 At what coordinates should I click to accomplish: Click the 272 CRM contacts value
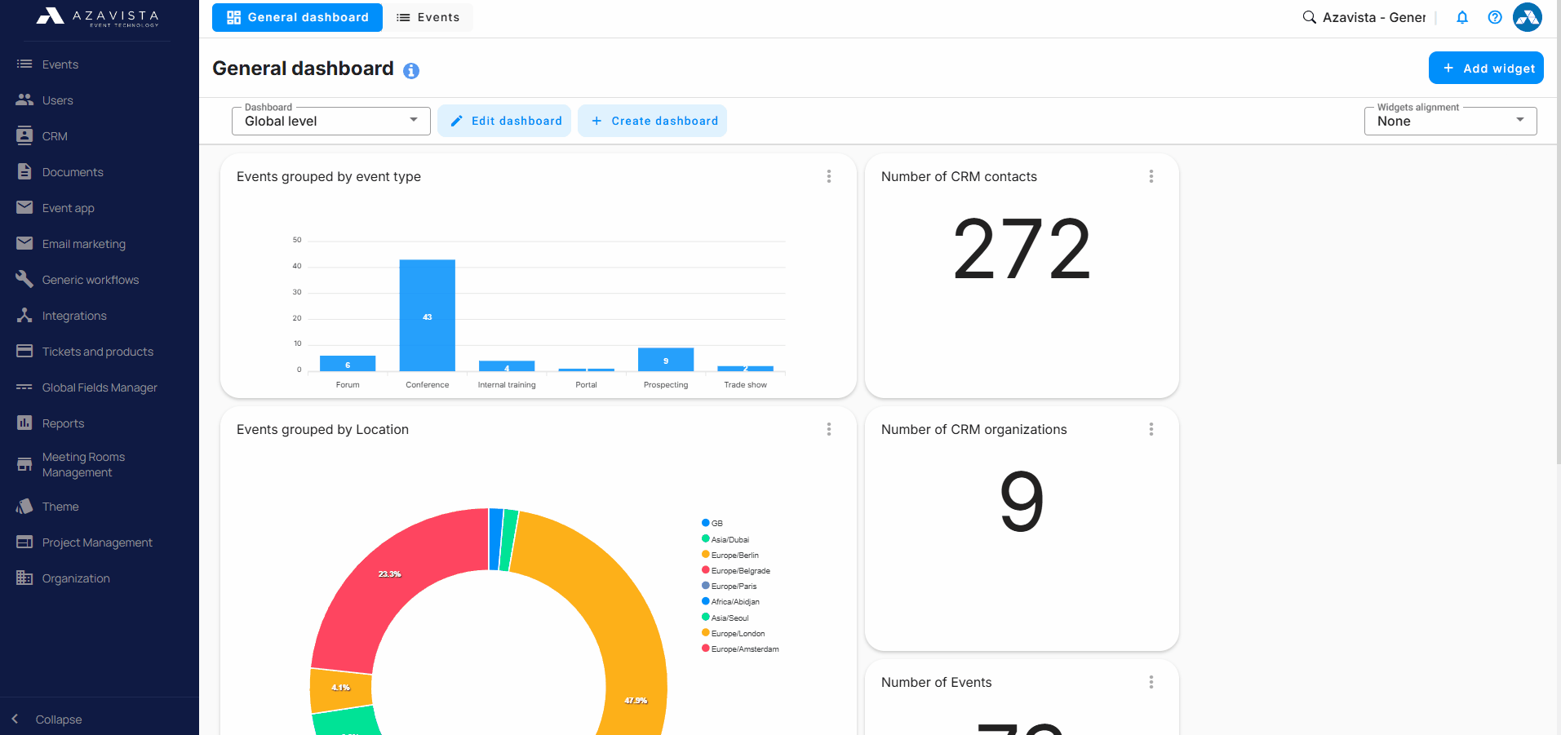coord(1022,250)
